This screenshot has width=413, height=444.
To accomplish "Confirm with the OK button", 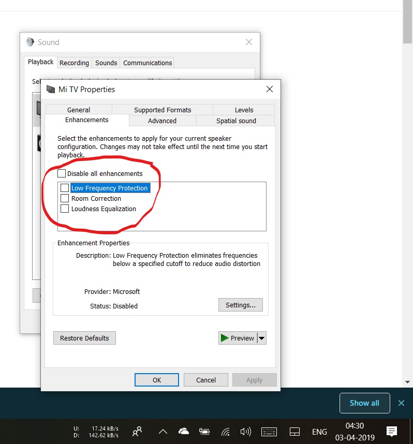I will (x=157, y=380).
